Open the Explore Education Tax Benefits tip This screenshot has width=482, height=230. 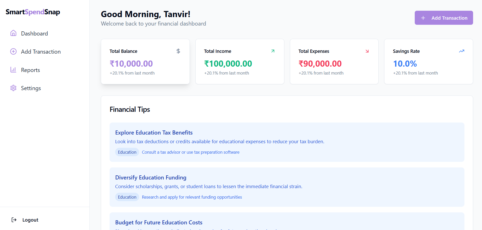[x=154, y=132]
